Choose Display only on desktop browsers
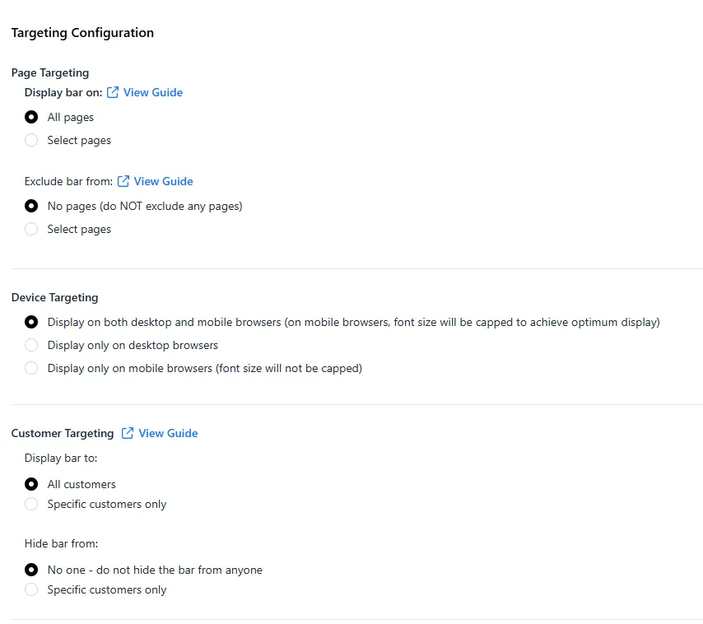 [31, 345]
